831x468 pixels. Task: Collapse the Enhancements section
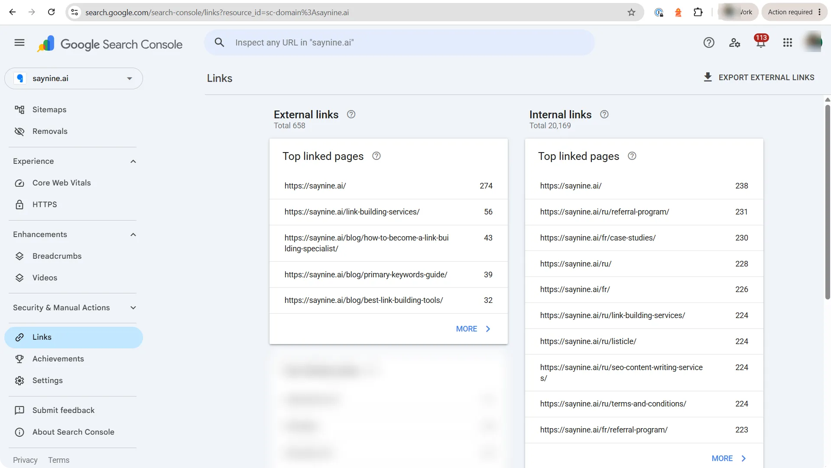click(133, 234)
